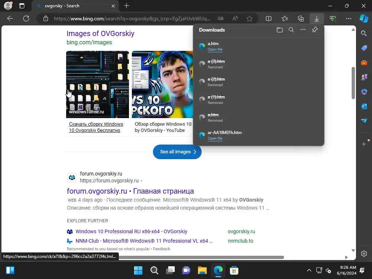Viewport: 372px width, 279px height.
Task: Follow the nnmclub.to green link
Action: [240, 241]
